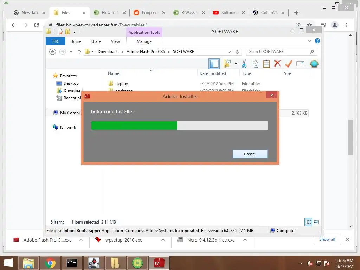This screenshot has height=270, width=360.
Task: Open options for Nero-9.4.12.3d_free.exe download
Action: (x=245, y=240)
